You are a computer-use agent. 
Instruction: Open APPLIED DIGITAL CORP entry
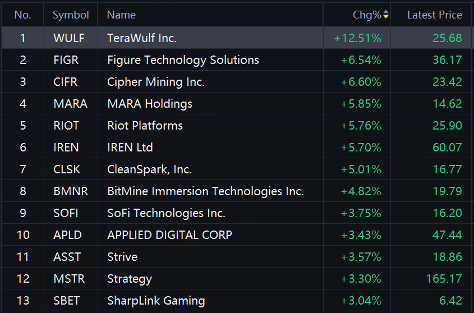[169, 235]
